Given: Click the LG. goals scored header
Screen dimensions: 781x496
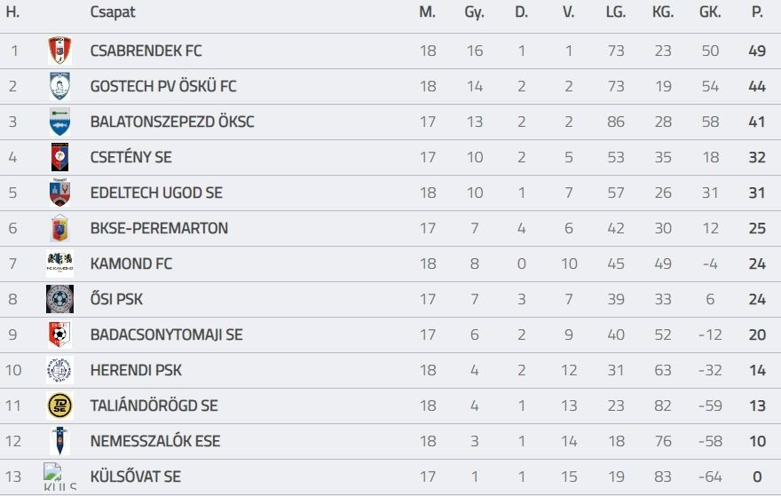Looking at the screenshot, I should click(615, 12).
